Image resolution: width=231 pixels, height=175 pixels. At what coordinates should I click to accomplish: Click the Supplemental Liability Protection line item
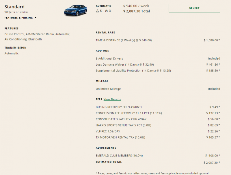133,71
